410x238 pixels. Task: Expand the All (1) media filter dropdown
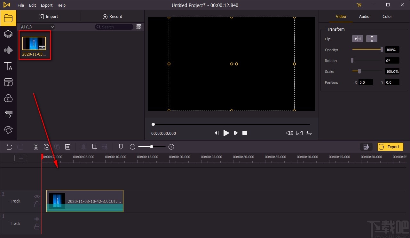(x=37, y=27)
